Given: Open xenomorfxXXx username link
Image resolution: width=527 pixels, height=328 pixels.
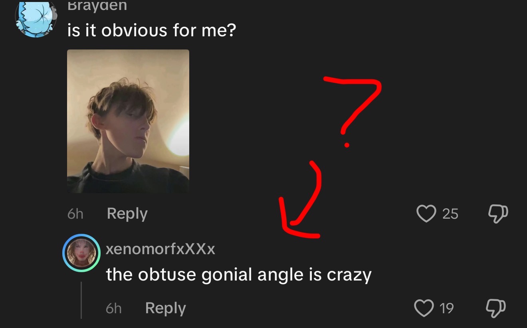Looking at the screenshot, I should click(x=160, y=249).
